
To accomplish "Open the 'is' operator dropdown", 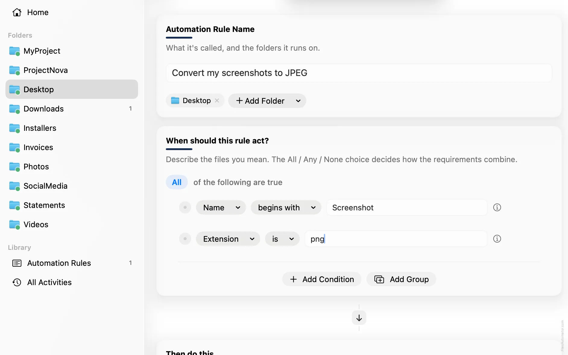I will click(x=282, y=239).
